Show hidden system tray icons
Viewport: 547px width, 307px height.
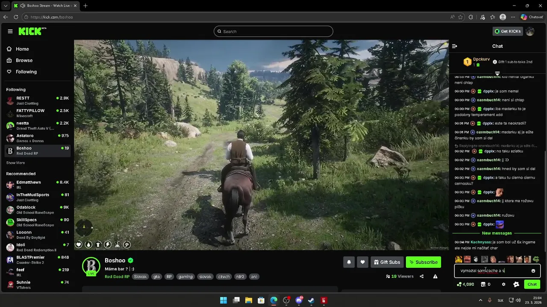(480, 300)
